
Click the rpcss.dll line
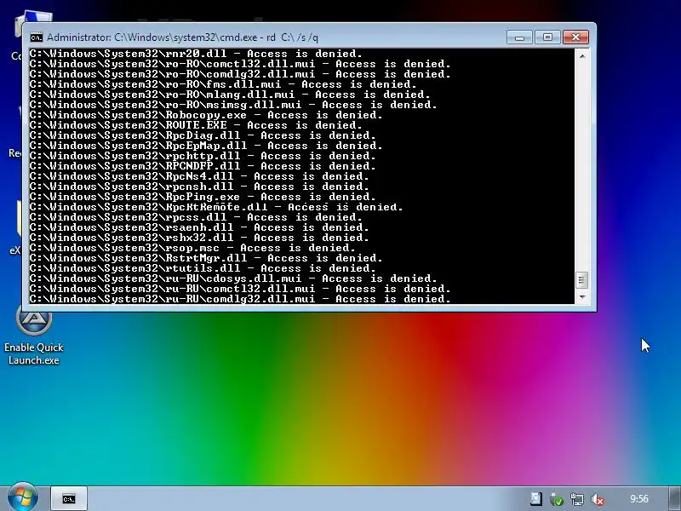pos(196,217)
